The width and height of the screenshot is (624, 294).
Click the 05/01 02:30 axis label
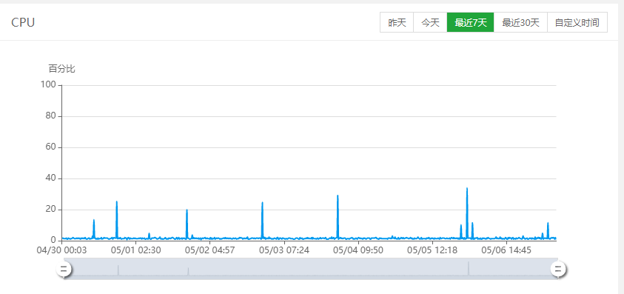[x=135, y=250]
